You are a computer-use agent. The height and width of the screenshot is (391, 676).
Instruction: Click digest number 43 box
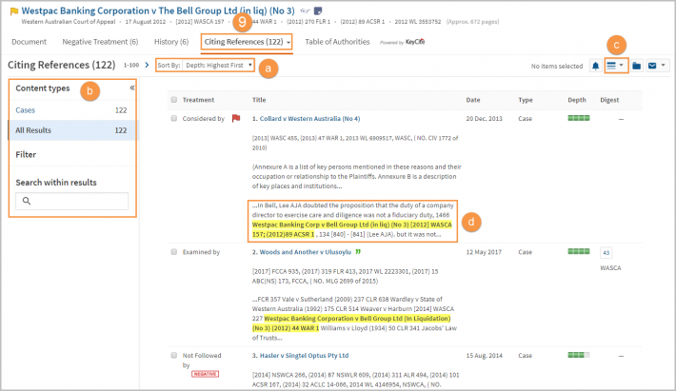pos(606,252)
